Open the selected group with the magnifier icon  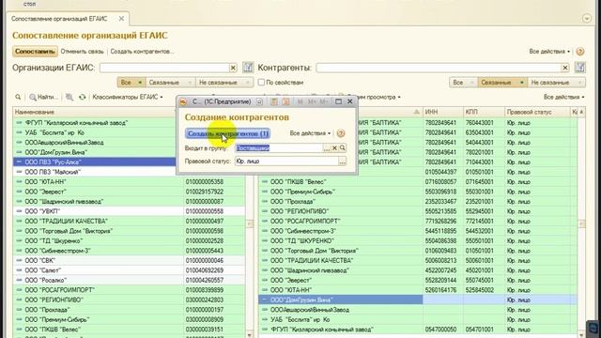tap(342, 148)
